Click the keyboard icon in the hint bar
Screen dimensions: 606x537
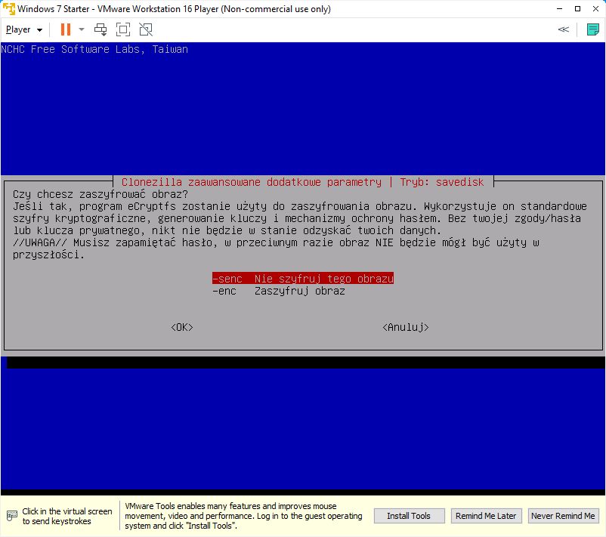11,516
